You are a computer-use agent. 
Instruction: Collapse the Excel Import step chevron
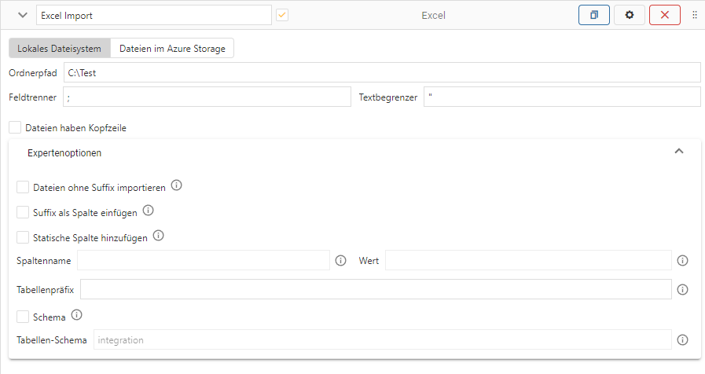[21, 15]
